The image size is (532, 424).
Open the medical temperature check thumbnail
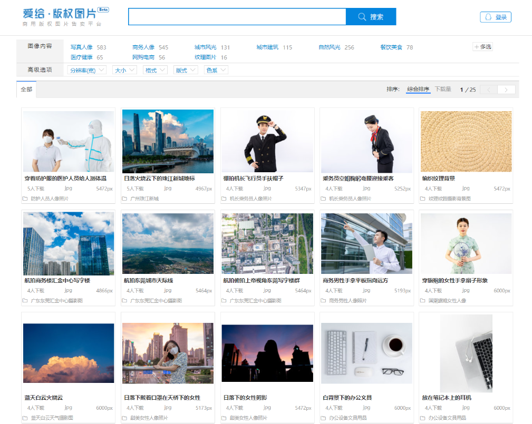click(x=69, y=141)
